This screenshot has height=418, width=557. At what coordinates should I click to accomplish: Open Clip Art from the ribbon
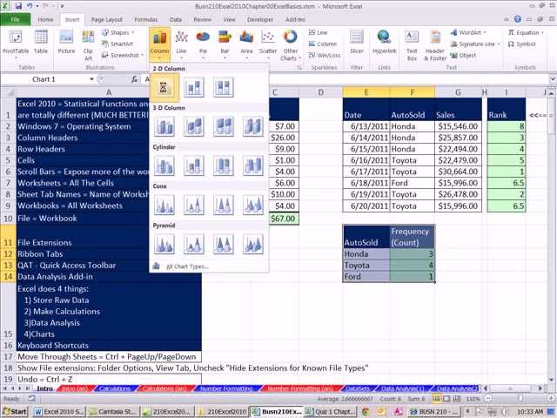click(x=88, y=45)
